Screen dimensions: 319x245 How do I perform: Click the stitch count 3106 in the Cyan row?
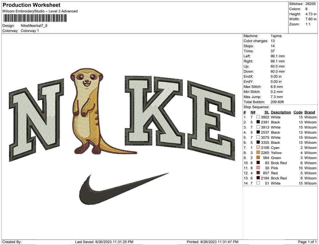265,148
